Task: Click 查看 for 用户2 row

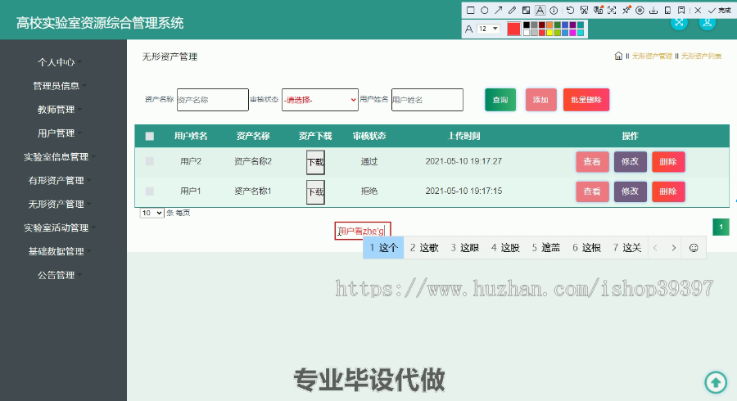Action: 592,161
